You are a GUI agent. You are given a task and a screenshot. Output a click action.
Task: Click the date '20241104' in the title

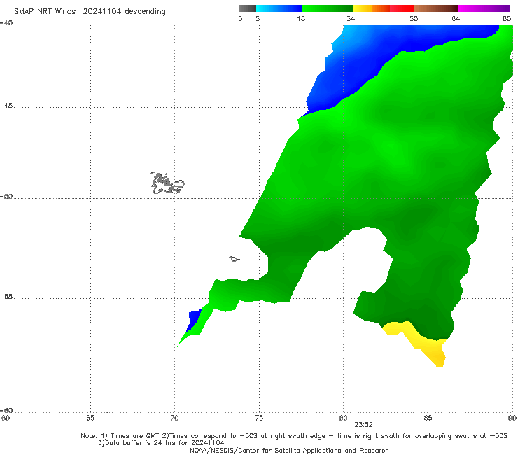click(x=101, y=11)
